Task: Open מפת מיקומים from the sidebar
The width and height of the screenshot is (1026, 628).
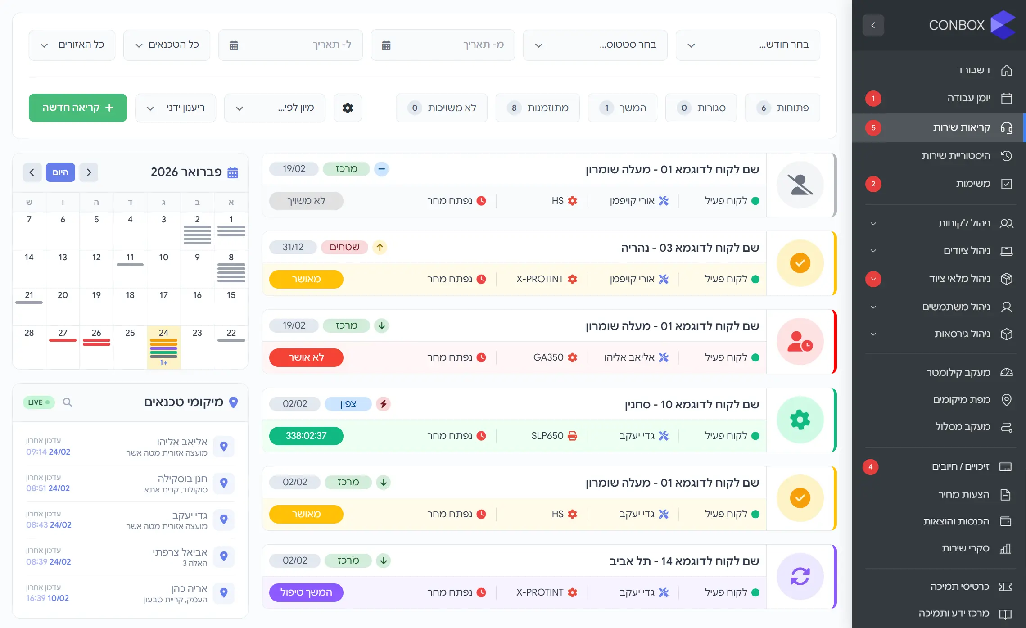Action: click(x=961, y=400)
